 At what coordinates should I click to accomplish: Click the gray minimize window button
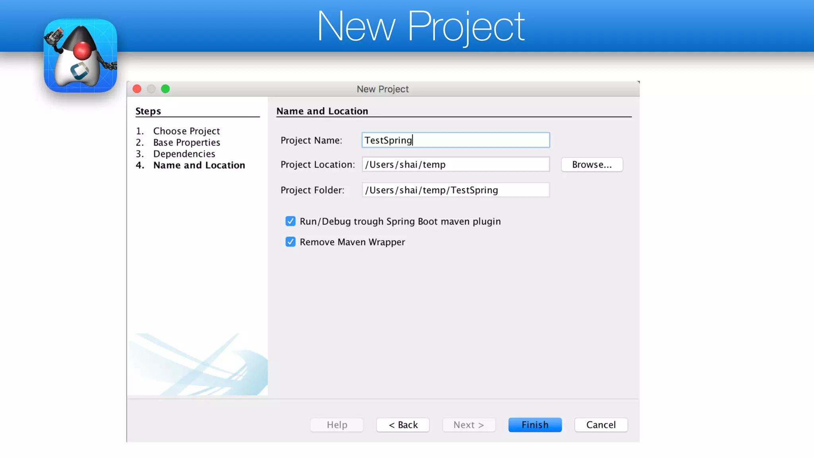click(151, 89)
